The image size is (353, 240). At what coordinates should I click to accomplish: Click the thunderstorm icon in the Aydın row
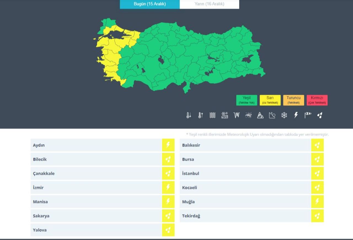168,145
